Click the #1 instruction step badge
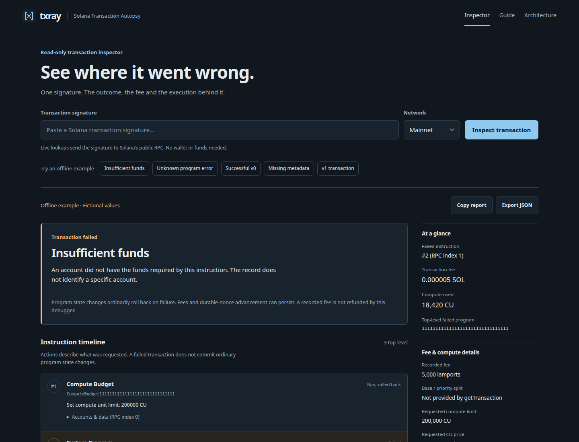579x442 pixels. coord(54,386)
